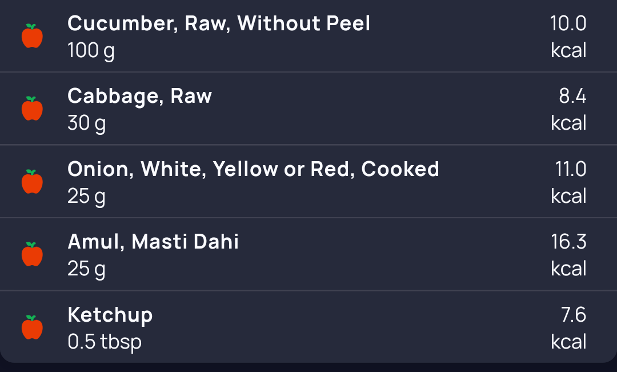Viewport: 617px width, 372px height.
Task: Tap the apple icon next to Cabbage, Raw
Action: click(x=32, y=109)
